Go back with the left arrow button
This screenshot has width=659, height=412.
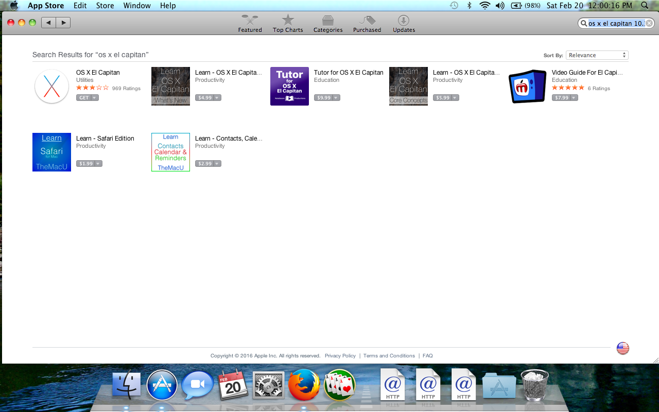pyautogui.click(x=48, y=23)
